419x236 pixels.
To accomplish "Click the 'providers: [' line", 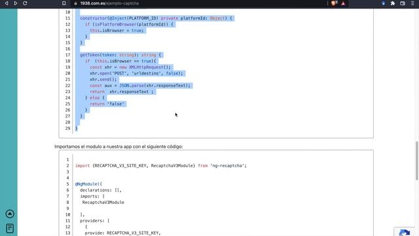I will click(x=94, y=221).
